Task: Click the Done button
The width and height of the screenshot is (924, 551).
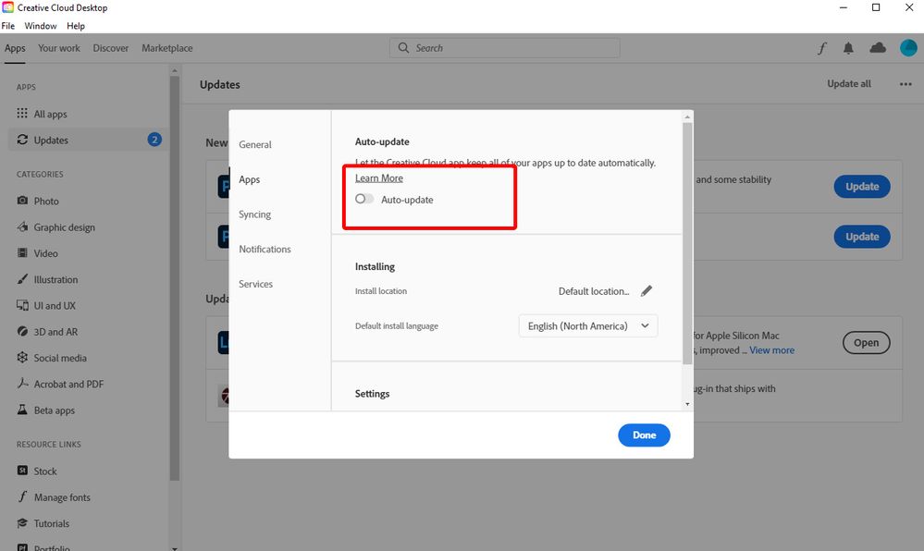Action: tap(644, 435)
